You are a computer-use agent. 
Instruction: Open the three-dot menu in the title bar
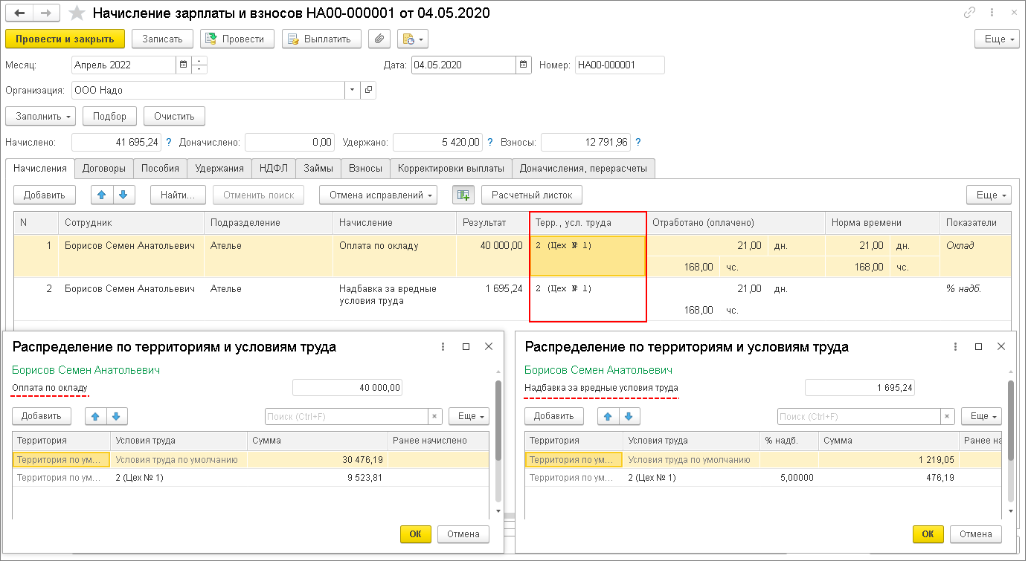[x=992, y=13]
